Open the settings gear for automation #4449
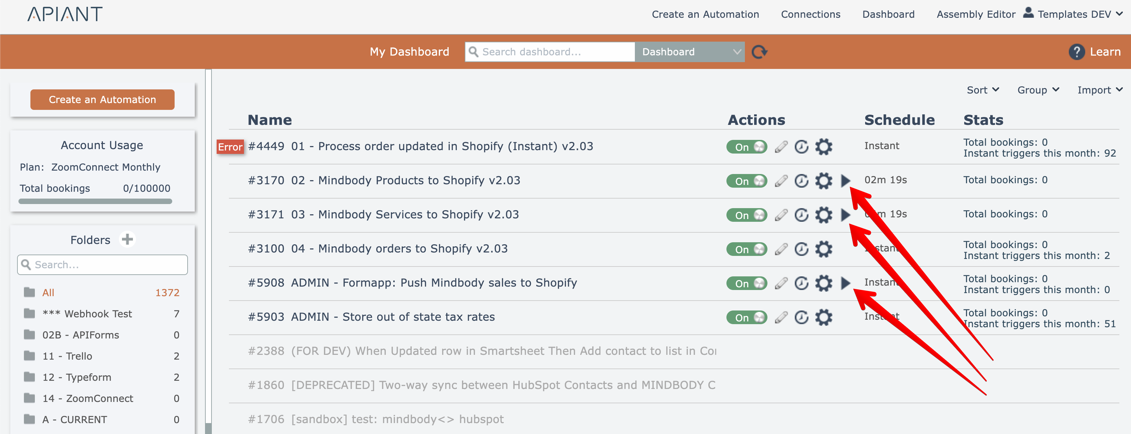 point(823,147)
